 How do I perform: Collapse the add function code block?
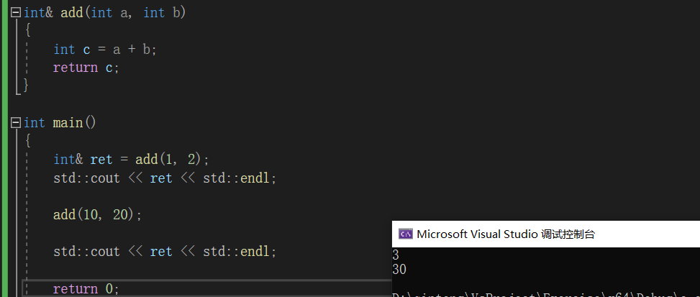16,13
